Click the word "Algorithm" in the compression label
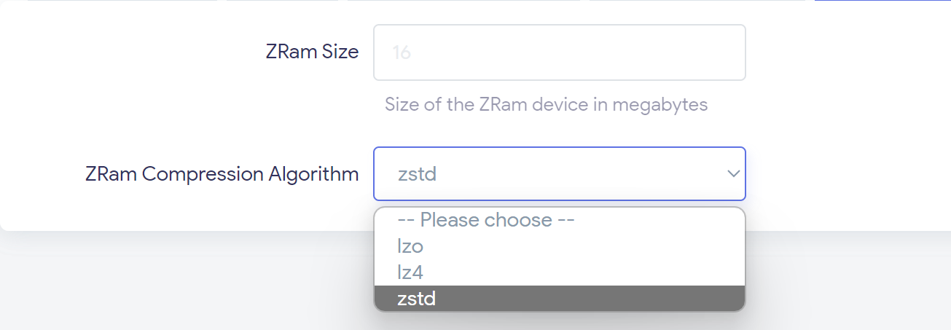The height and width of the screenshot is (330, 951). (314, 174)
